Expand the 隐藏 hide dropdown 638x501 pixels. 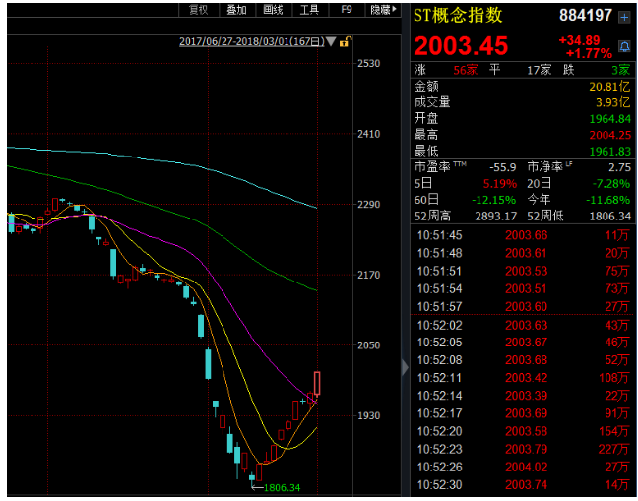[381, 10]
